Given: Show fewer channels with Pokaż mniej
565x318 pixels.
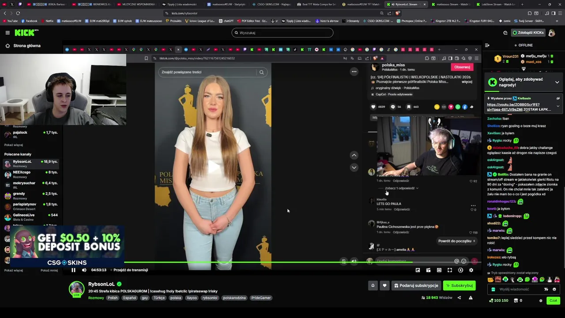Looking at the screenshot, I should click(49, 270).
